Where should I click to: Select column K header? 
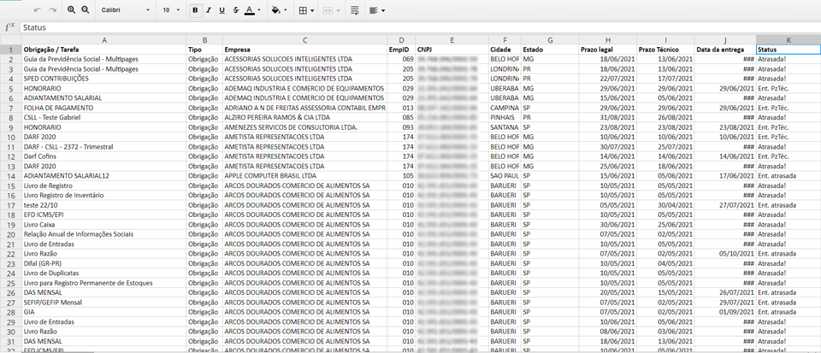[x=788, y=40]
